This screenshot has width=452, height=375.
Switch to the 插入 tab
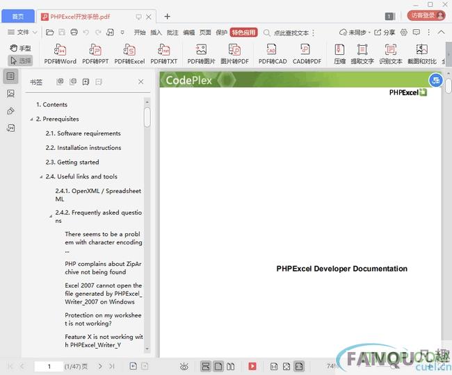pyautogui.click(x=156, y=33)
